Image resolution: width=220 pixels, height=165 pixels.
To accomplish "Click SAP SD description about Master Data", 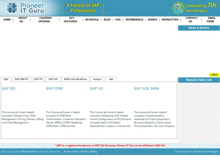I will tap(23, 117).
